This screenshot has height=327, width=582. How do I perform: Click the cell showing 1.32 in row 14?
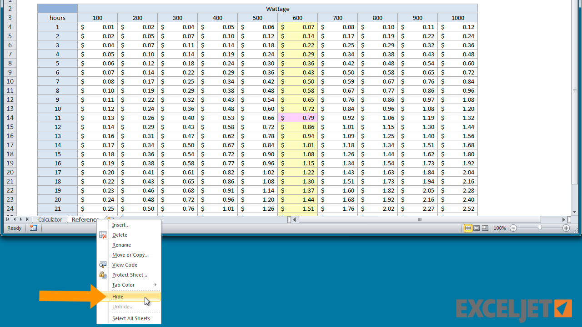pyautogui.click(x=457, y=118)
